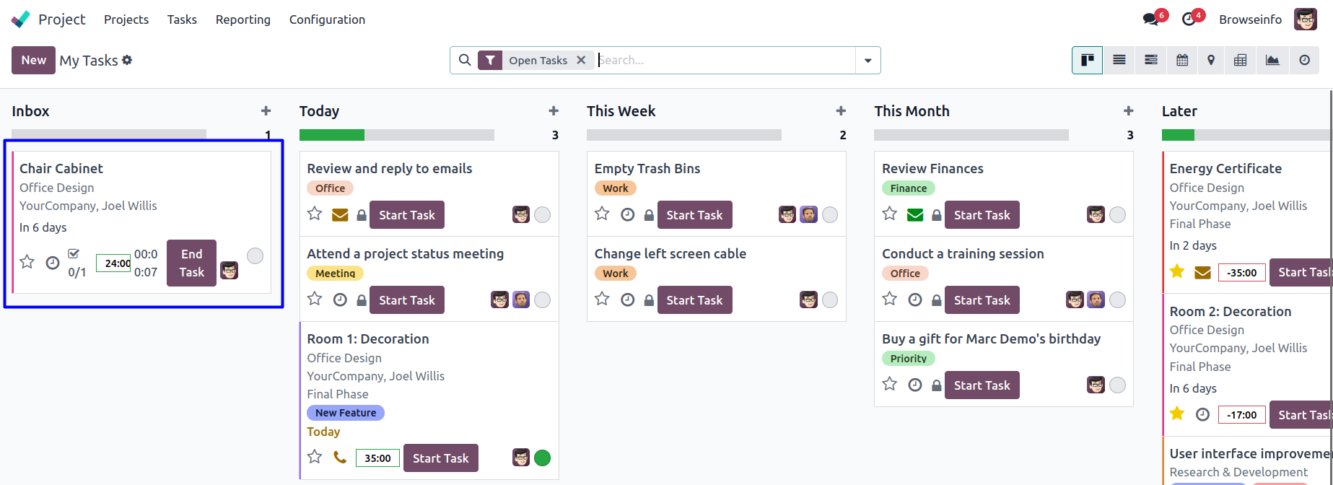Screen dimensions: 1333x485
Task: Star the Chair Cabinet task
Action: (x=27, y=262)
